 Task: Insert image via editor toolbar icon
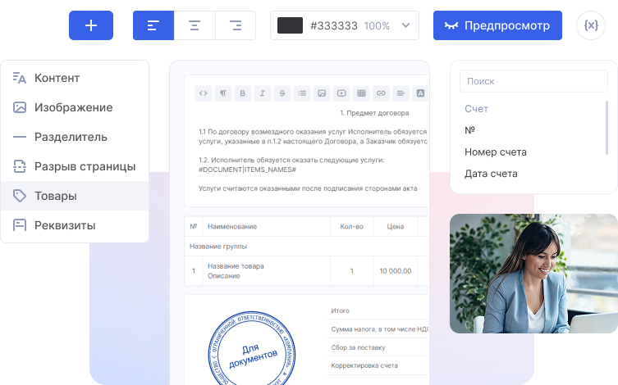click(x=322, y=93)
